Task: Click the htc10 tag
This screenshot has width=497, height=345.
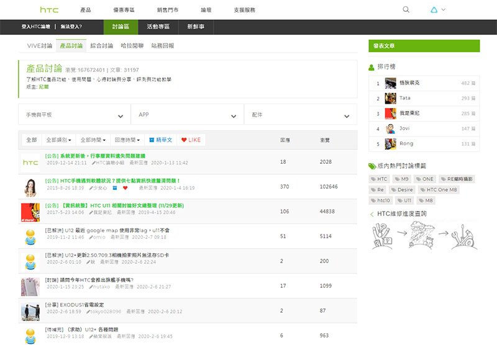Action: pos(381,200)
